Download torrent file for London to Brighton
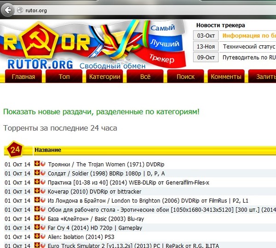 [37, 200]
